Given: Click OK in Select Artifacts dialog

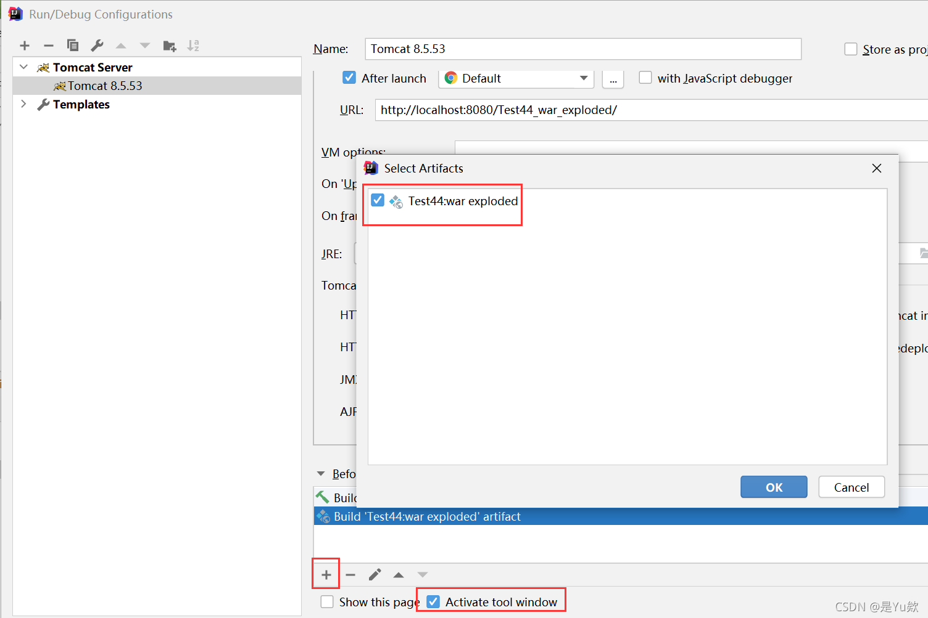Looking at the screenshot, I should click(774, 487).
